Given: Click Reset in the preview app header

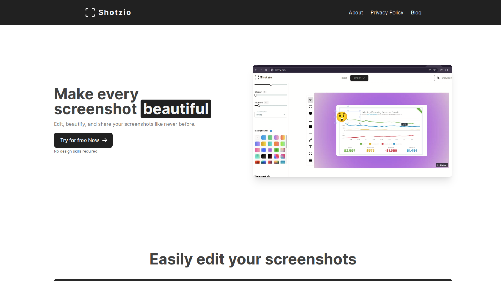Looking at the screenshot, I should point(344,78).
